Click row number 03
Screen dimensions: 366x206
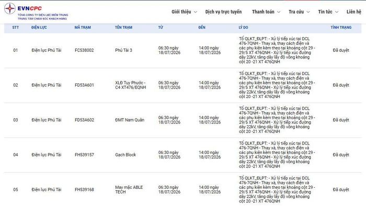(15, 120)
